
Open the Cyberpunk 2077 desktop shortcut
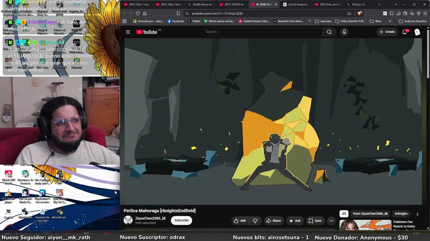[59, 177]
